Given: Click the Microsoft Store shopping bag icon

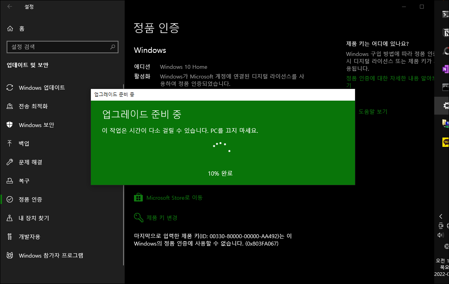Looking at the screenshot, I should [x=138, y=197].
